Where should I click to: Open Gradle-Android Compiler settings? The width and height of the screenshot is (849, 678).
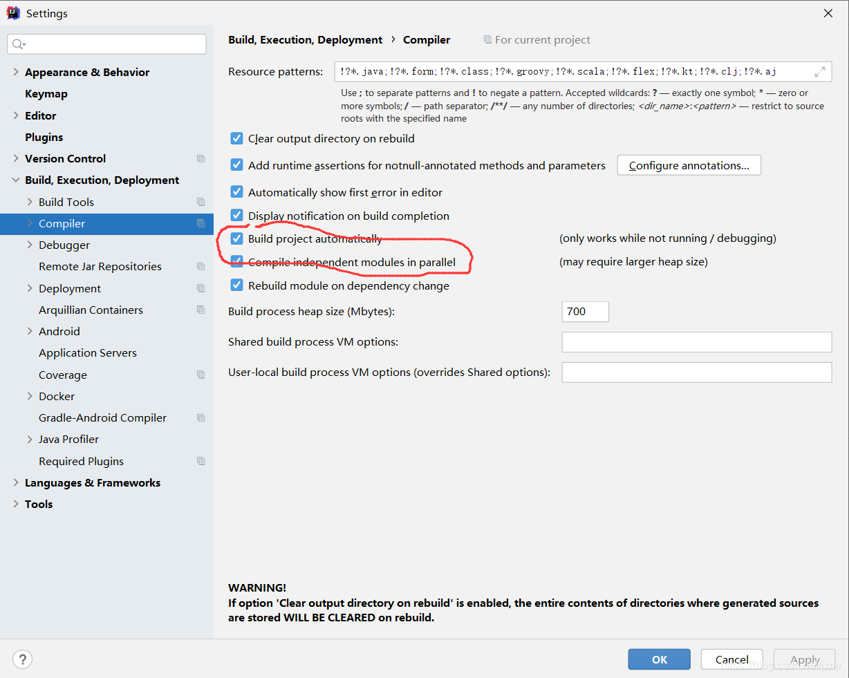[x=102, y=417]
